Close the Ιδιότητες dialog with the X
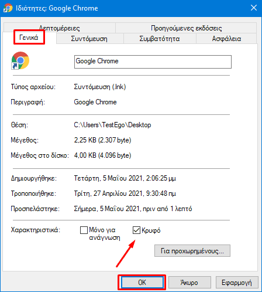The image size is (262, 292). [x=254, y=8]
